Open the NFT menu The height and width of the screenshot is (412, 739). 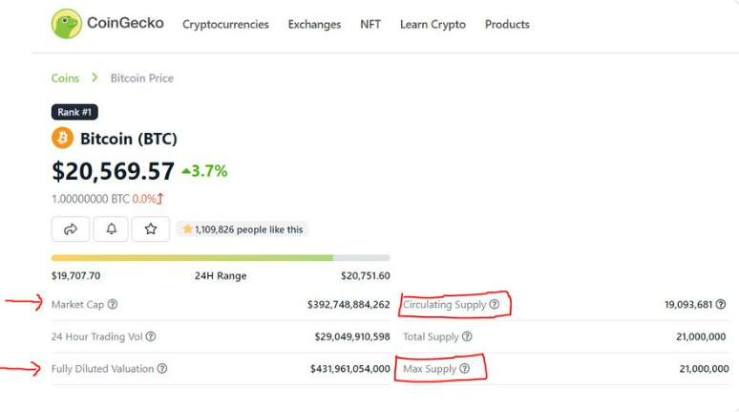tap(370, 24)
